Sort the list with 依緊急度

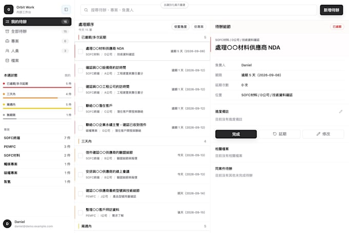(x=180, y=27)
